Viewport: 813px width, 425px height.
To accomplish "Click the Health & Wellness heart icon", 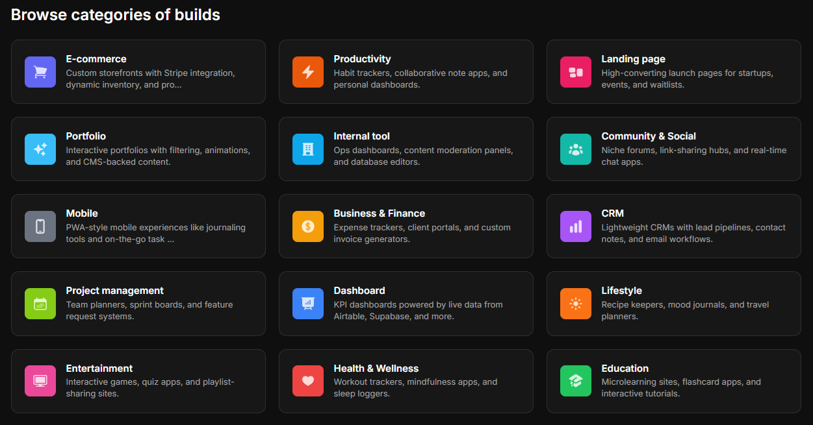I will point(308,381).
